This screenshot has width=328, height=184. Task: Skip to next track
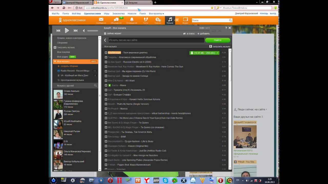pos(76,31)
